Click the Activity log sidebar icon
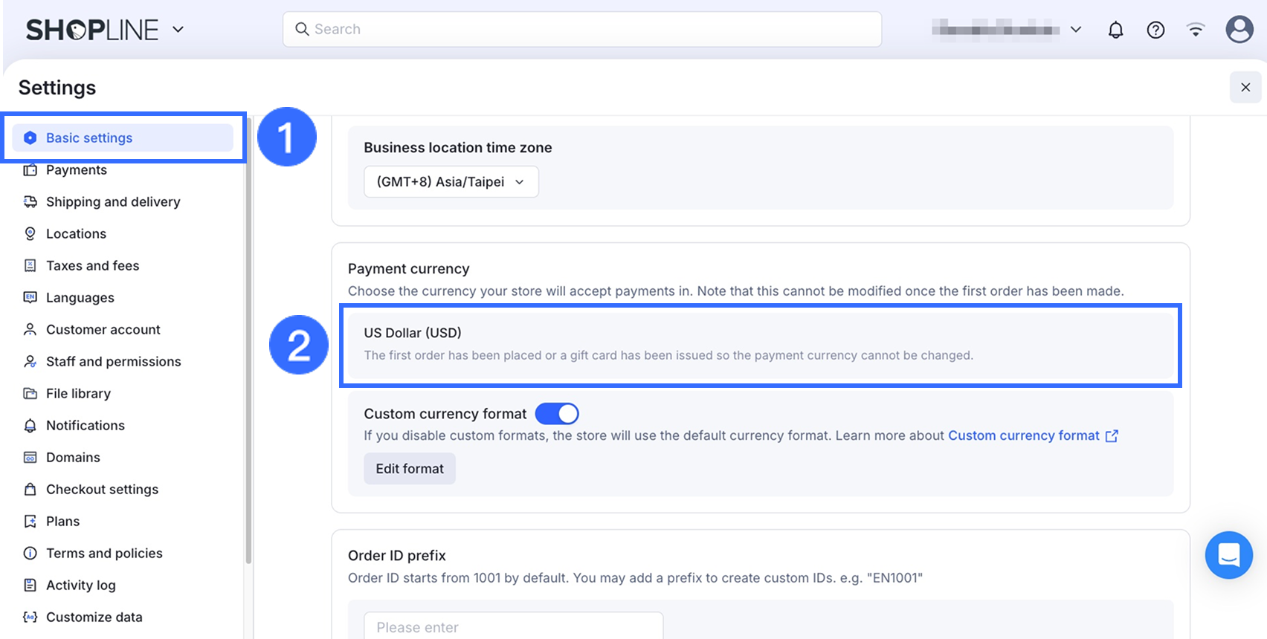Screen dimensions: 1267x639 30,586
